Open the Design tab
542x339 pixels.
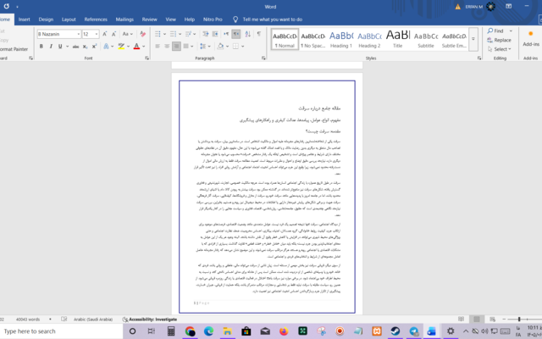point(46,19)
